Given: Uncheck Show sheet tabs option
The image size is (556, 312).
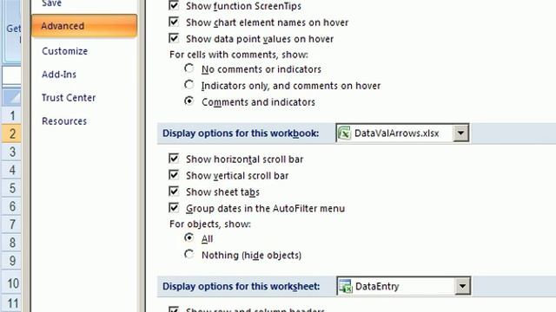Looking at the screenshot, I should [x=174, y=192].
